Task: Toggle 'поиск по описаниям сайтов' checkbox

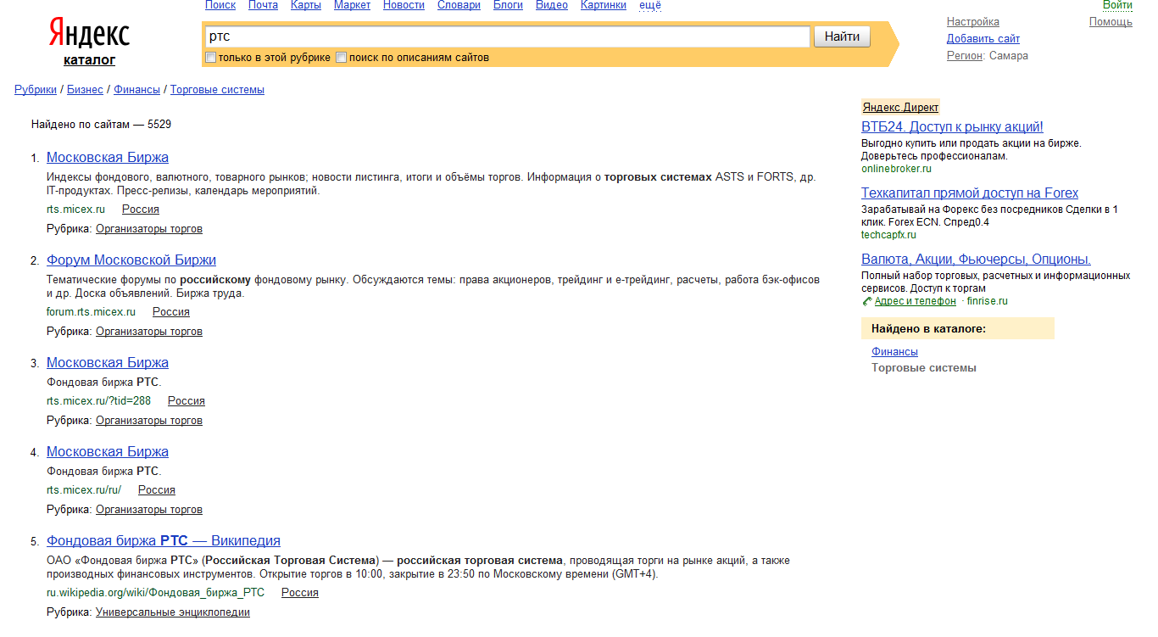Action: click(342, 58)
